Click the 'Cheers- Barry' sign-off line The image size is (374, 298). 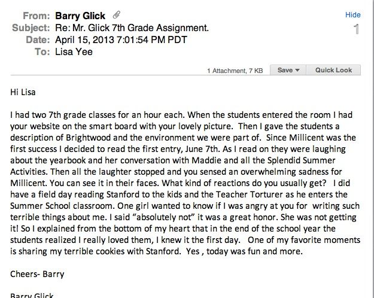pos(37,274)
